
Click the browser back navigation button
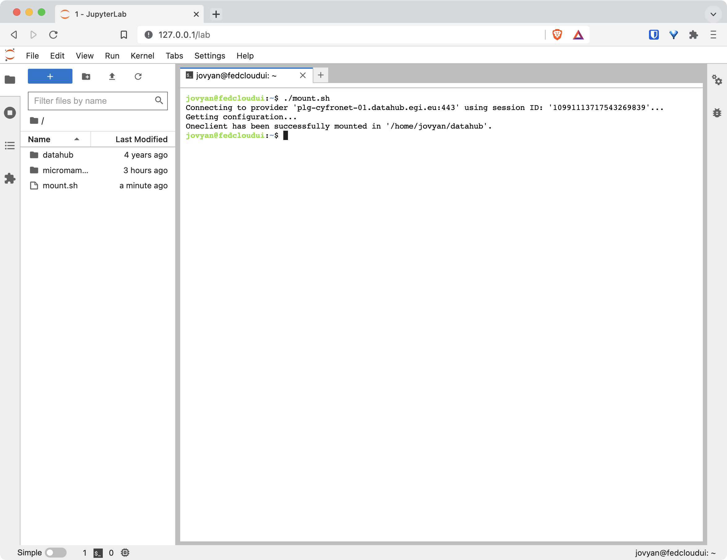tap(15, 34)
